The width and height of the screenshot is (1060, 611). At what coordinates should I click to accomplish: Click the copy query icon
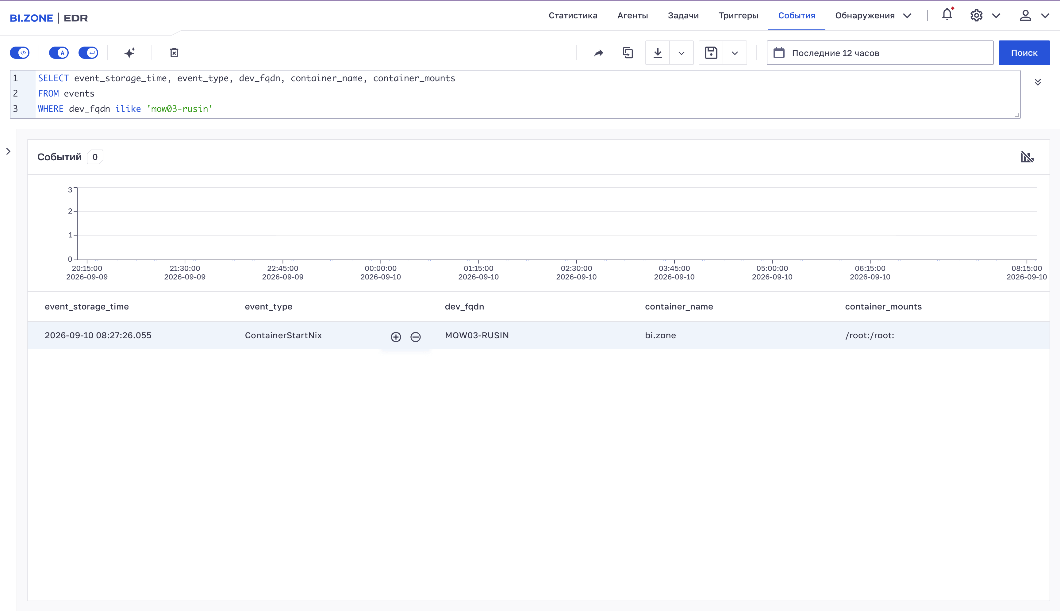pyautogui.click(x=628, y=53)
